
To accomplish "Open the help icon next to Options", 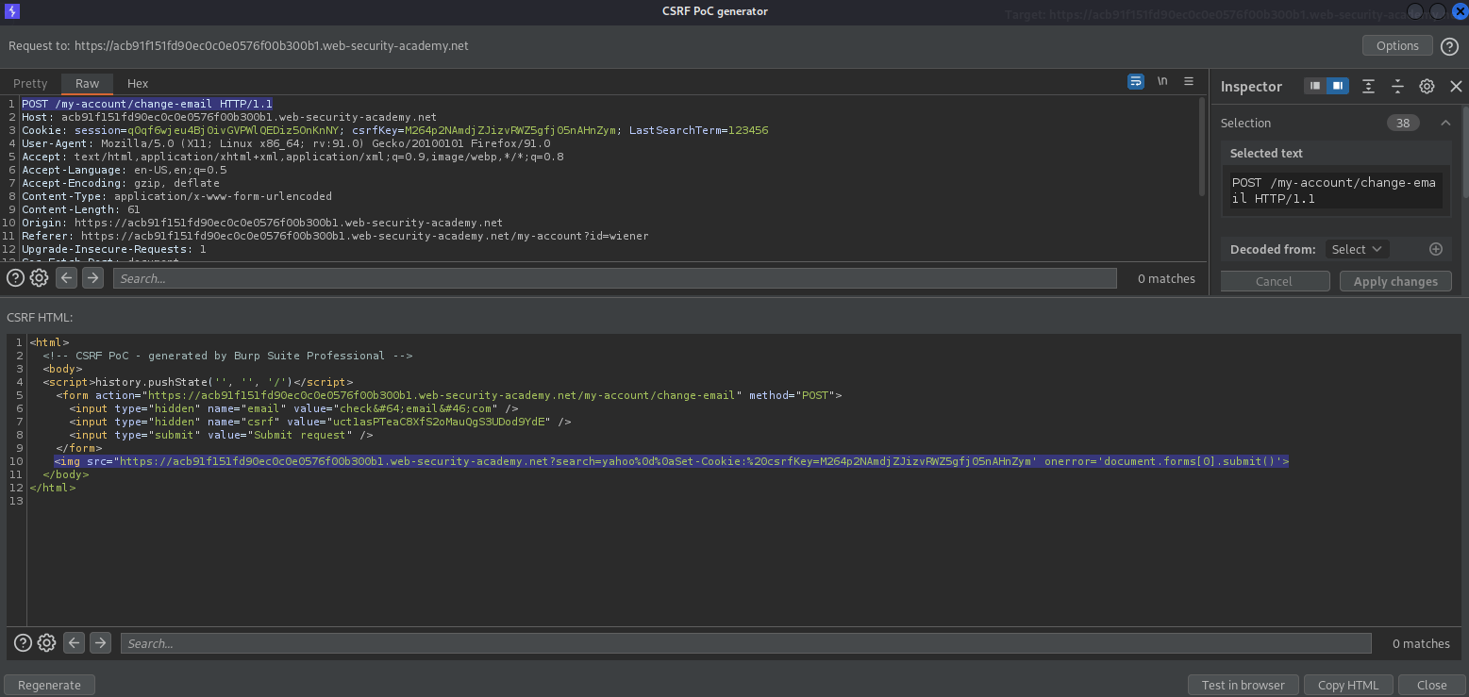I will (1450, 45).
